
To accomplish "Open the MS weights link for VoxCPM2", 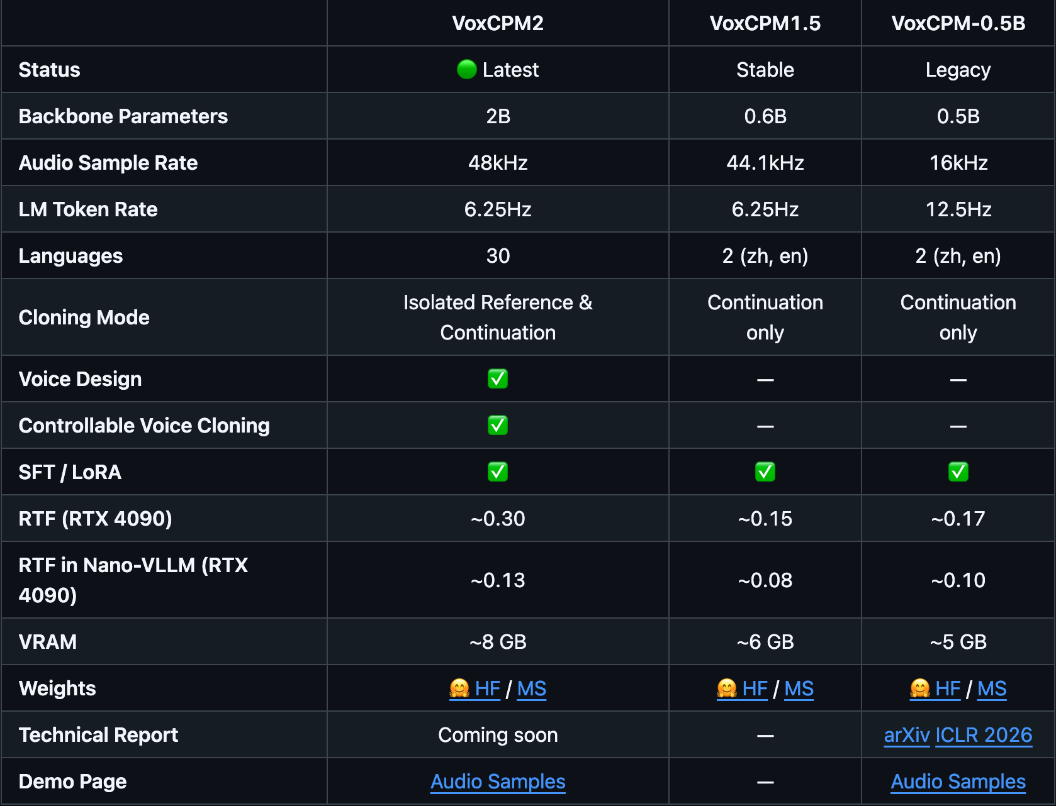I will pos(532,688).
